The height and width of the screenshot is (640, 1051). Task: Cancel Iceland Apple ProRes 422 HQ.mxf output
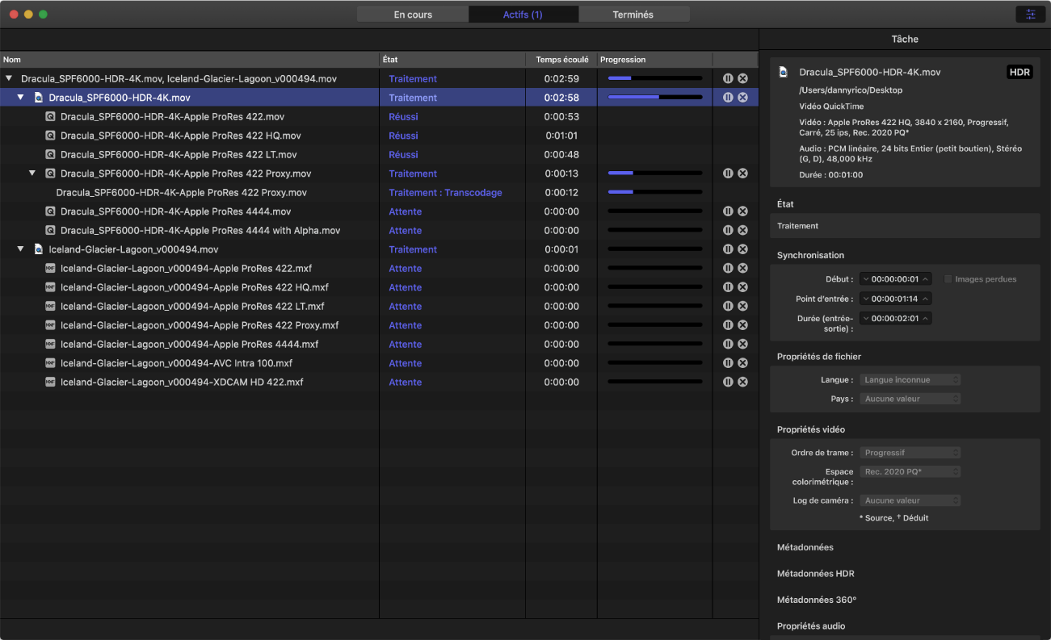coord(742,287)
